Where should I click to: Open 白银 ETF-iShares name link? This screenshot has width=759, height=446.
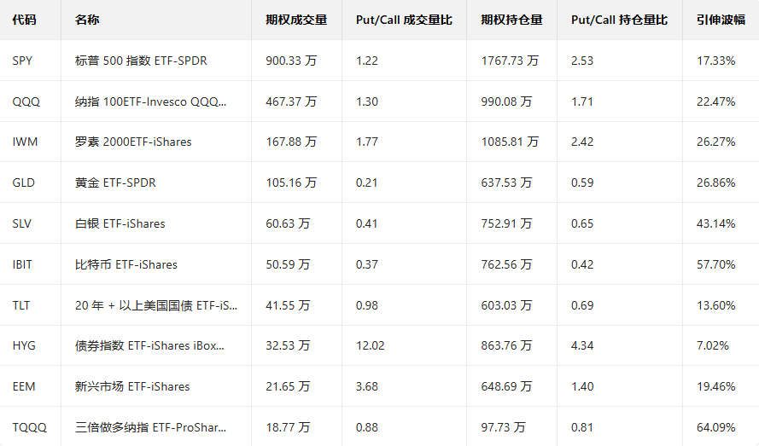(120, 223)
